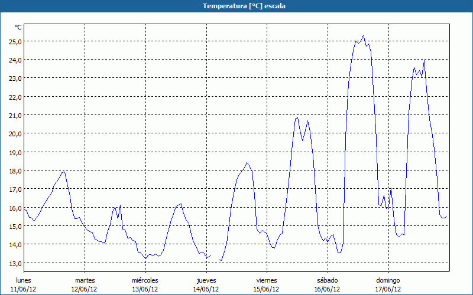Select the 20,0 axis value
Image resolution: width=473 pixels, height=295 pixels.
coord(15,134)
